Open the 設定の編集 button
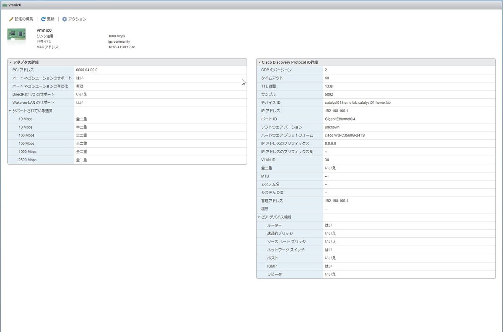 [21, 19]
